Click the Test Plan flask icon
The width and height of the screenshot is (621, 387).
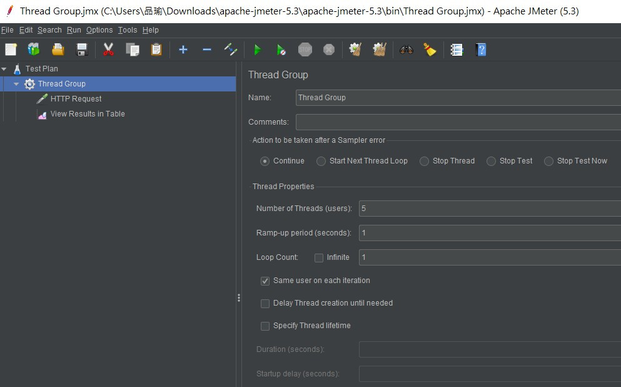[17, 69]
